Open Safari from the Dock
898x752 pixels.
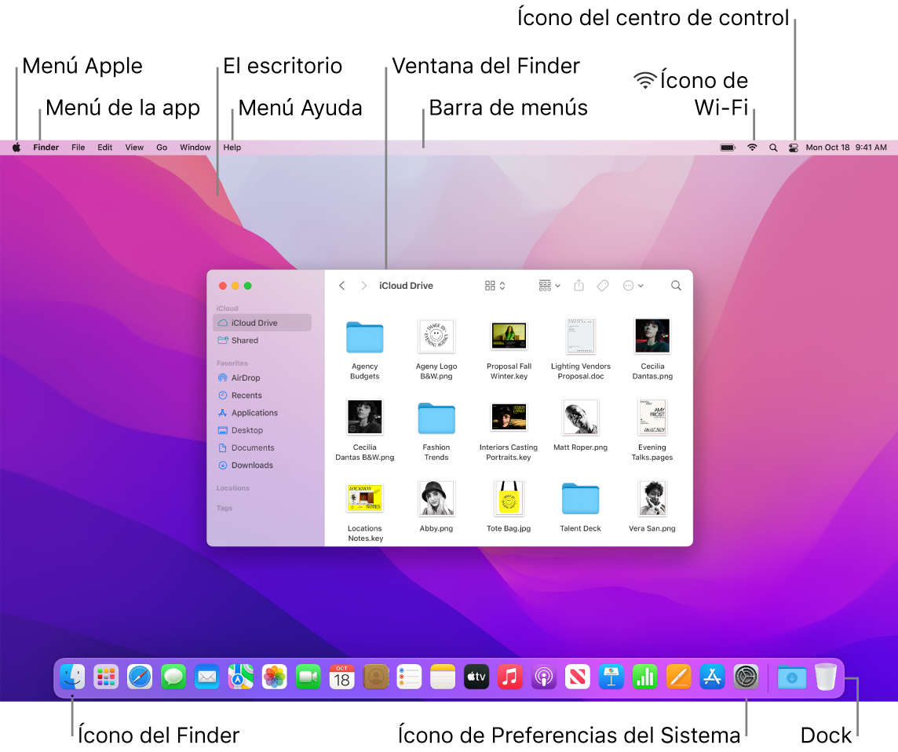[140, 677]
